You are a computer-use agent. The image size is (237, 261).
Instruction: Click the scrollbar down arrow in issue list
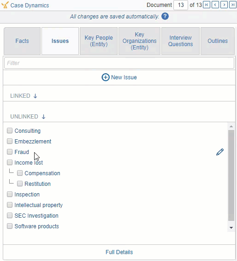(231, 228)
